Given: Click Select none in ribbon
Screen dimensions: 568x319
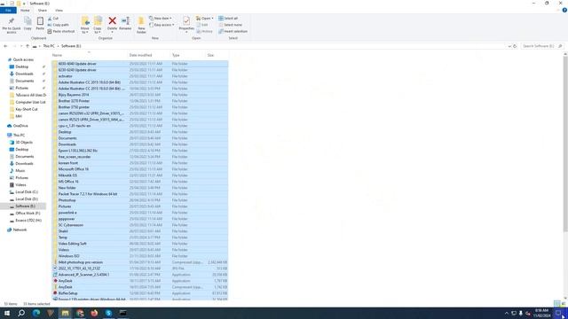Looking at the screenshot, I should 230,25.
